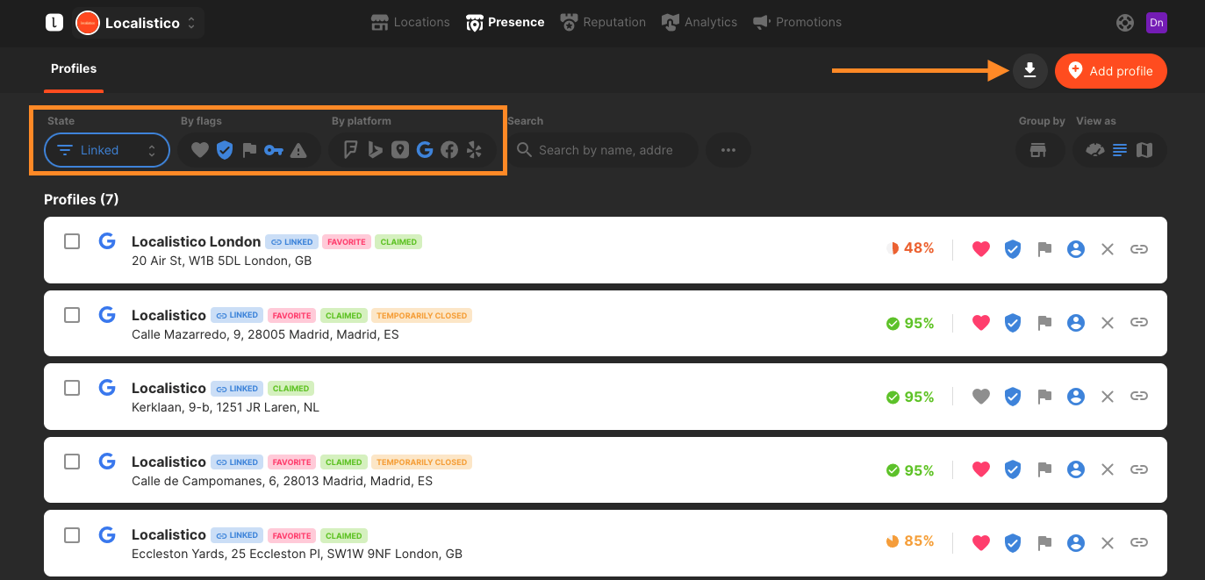The height and width of the screenshot is (580, 1205).
Task: Filter by Facebook platform icon
Action: [x=449, y=150]
